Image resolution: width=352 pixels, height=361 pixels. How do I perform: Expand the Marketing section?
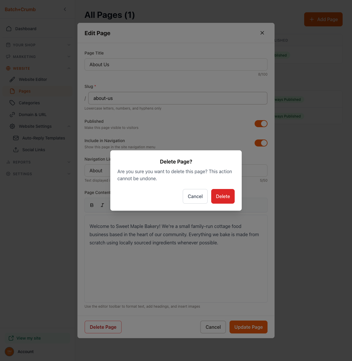coord(38,57)
